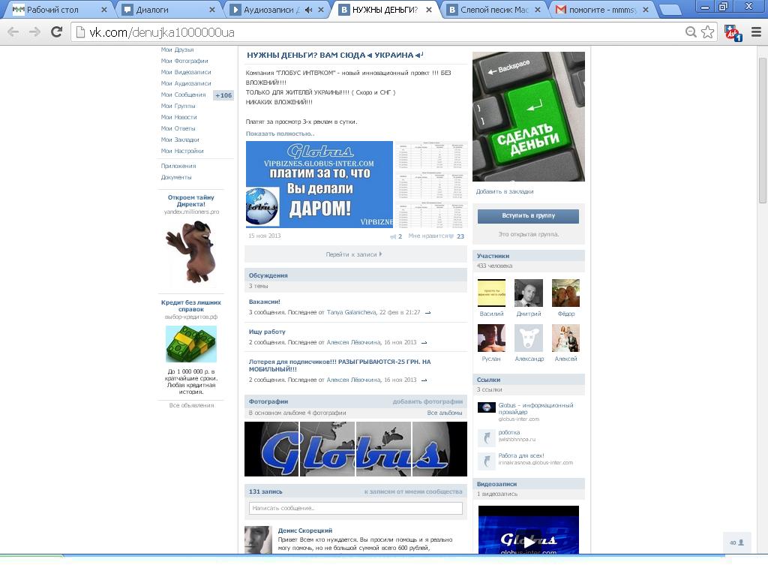Click Добавить в закладки link
Image resolution: width=768 pixels, height=571 pixels.
coord(505,191)
